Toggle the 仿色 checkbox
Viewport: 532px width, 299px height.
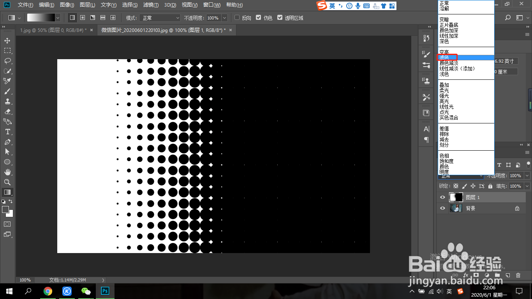click(258, 18)
